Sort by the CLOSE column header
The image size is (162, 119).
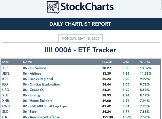pyautogui.click(x=107, y=62)
